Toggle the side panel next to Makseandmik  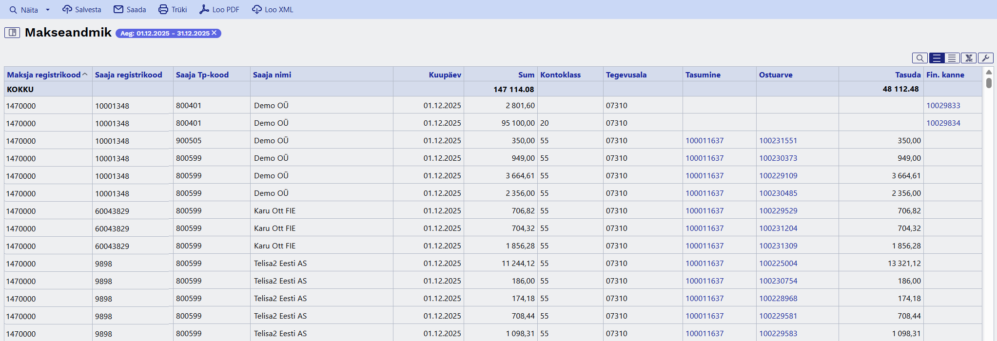(12, 33)
